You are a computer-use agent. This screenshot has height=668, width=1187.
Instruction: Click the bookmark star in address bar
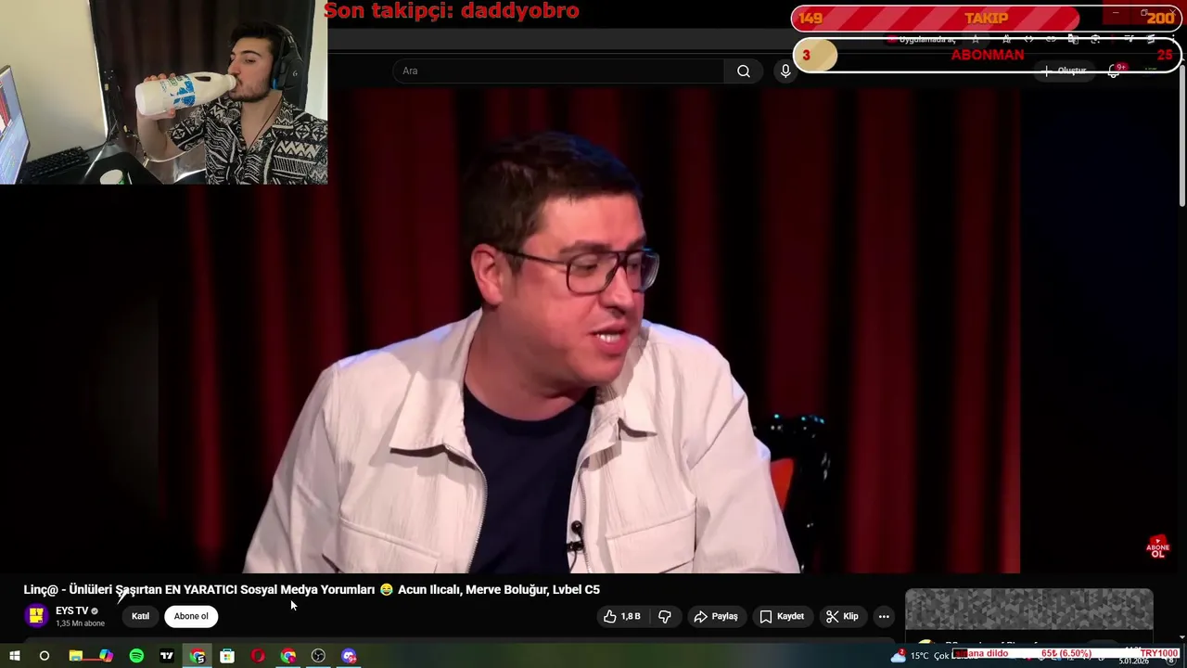[976, 40]
